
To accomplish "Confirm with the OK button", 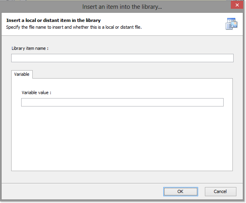I will point(181,191).
